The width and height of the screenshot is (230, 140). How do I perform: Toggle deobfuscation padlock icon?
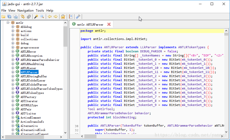tap(63, 17)
